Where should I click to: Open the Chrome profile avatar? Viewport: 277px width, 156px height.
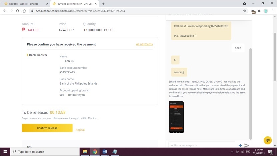coord(266,11)
